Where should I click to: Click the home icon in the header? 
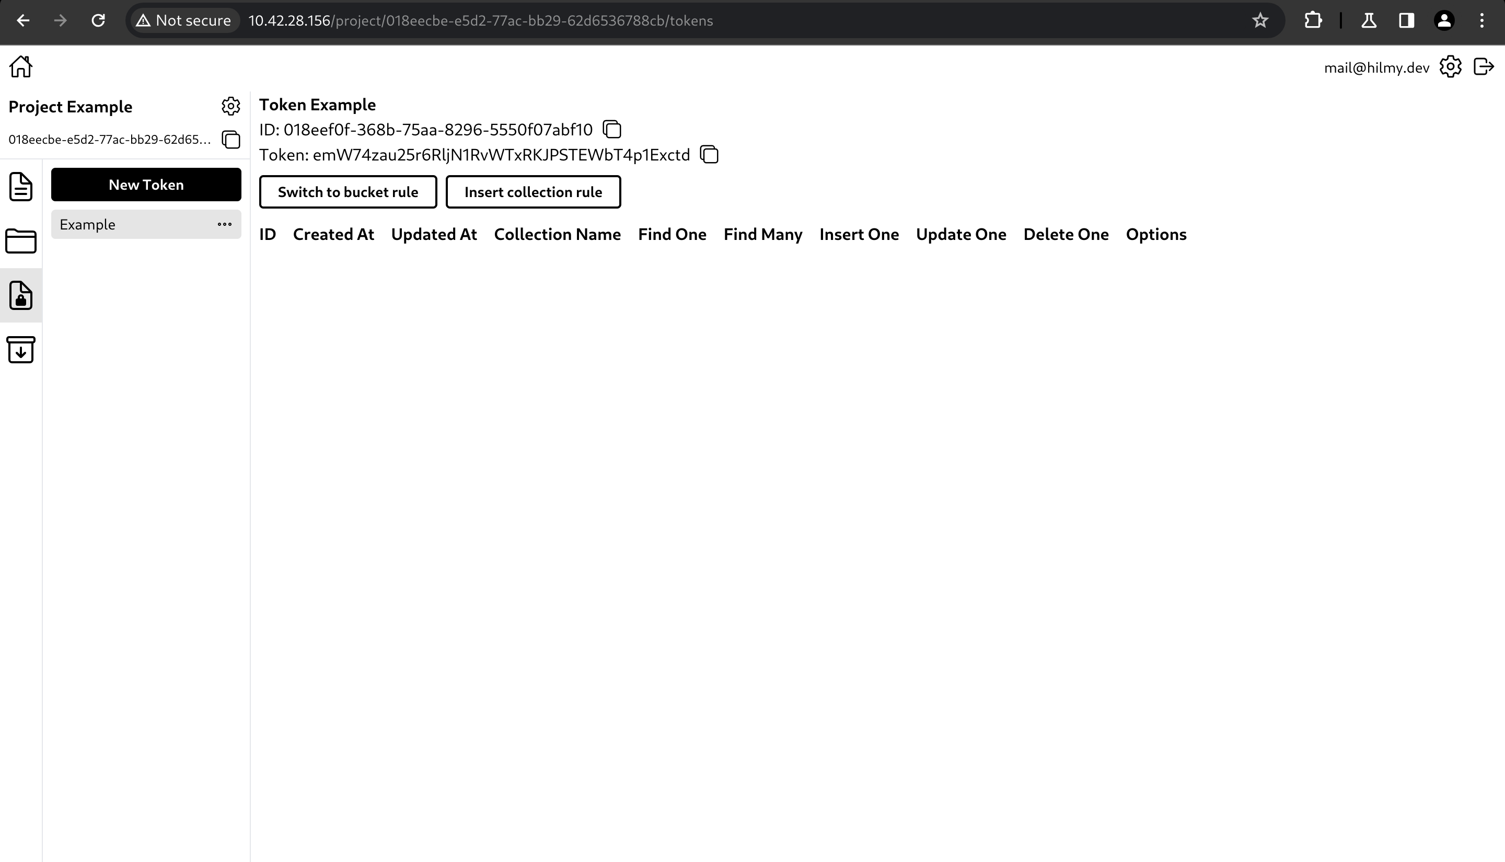[x=21, y=66]
